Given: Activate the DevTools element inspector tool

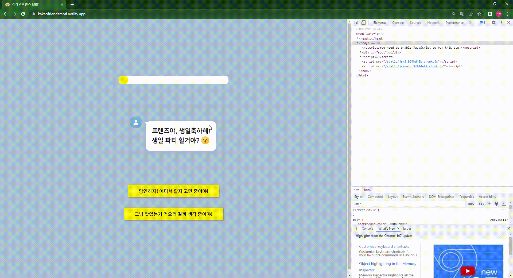Looking at the screenshot, I should (356, 23).
